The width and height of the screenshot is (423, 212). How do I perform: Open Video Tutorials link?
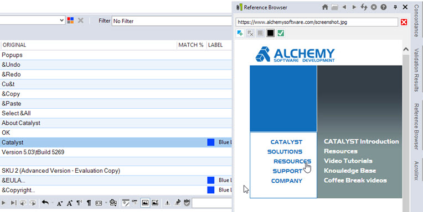(x=348, y=161)
